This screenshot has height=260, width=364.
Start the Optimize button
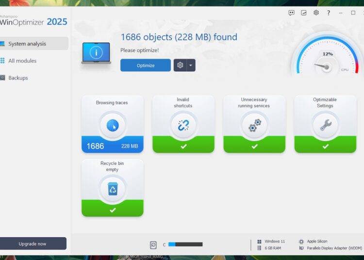(x=146, y=65)
